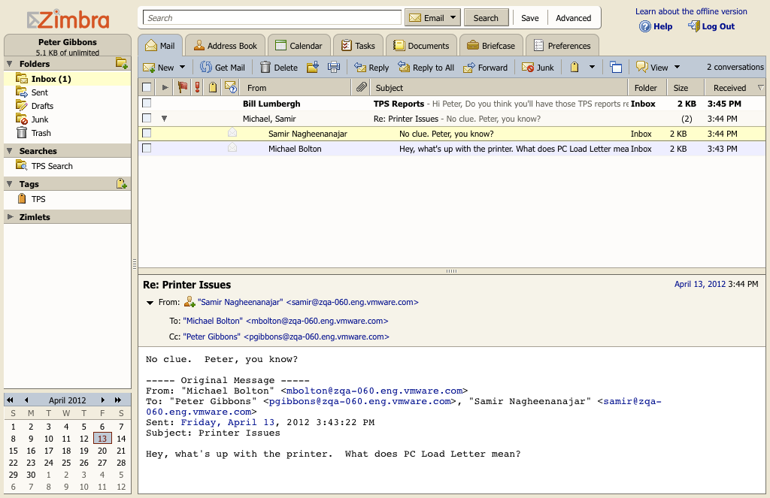The width and height of the screenshot is (770, 498).
Task: Go to previous month in mini calendar
Action: [26, 400]
